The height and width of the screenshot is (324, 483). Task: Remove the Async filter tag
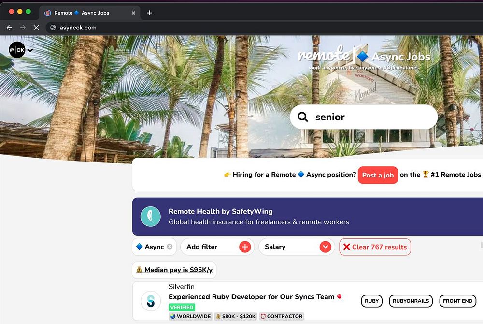[170, 247]
